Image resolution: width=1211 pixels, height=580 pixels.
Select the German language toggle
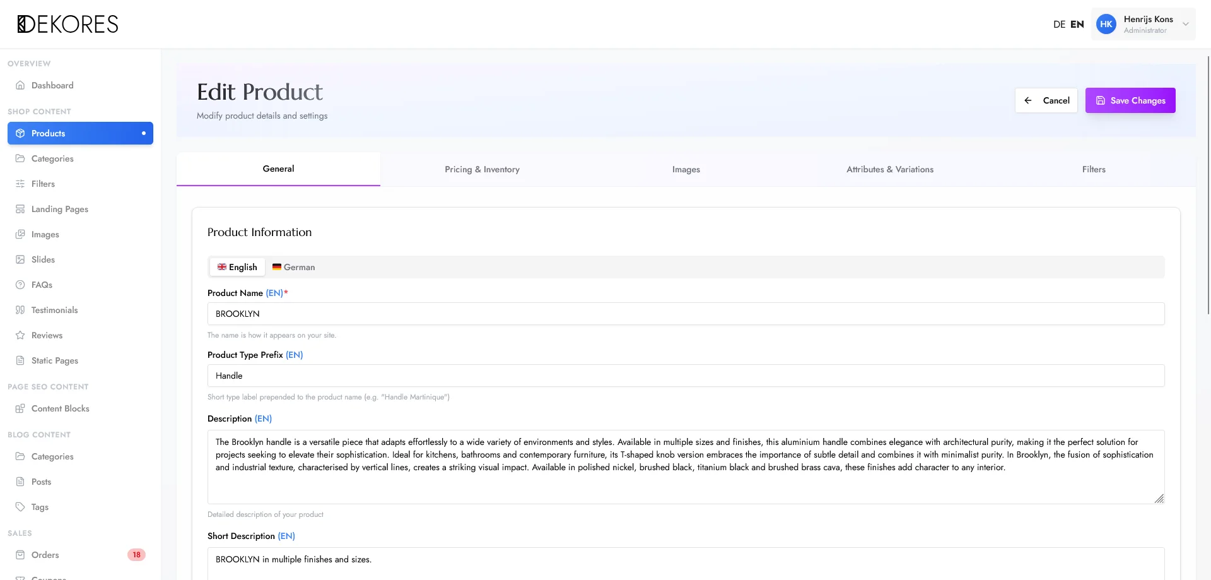293,267
